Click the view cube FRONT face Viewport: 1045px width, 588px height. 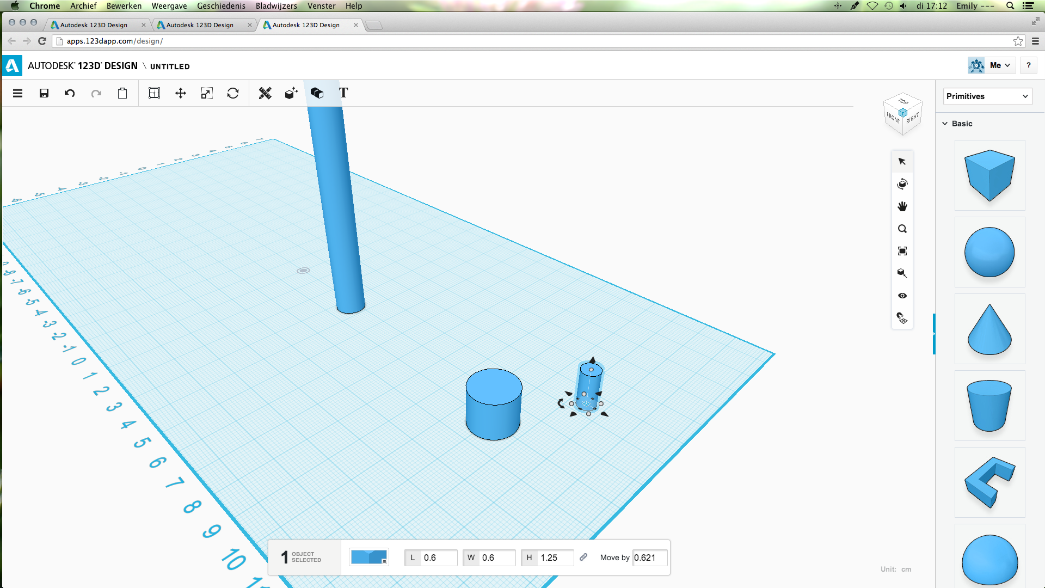[x=893, y=117]
